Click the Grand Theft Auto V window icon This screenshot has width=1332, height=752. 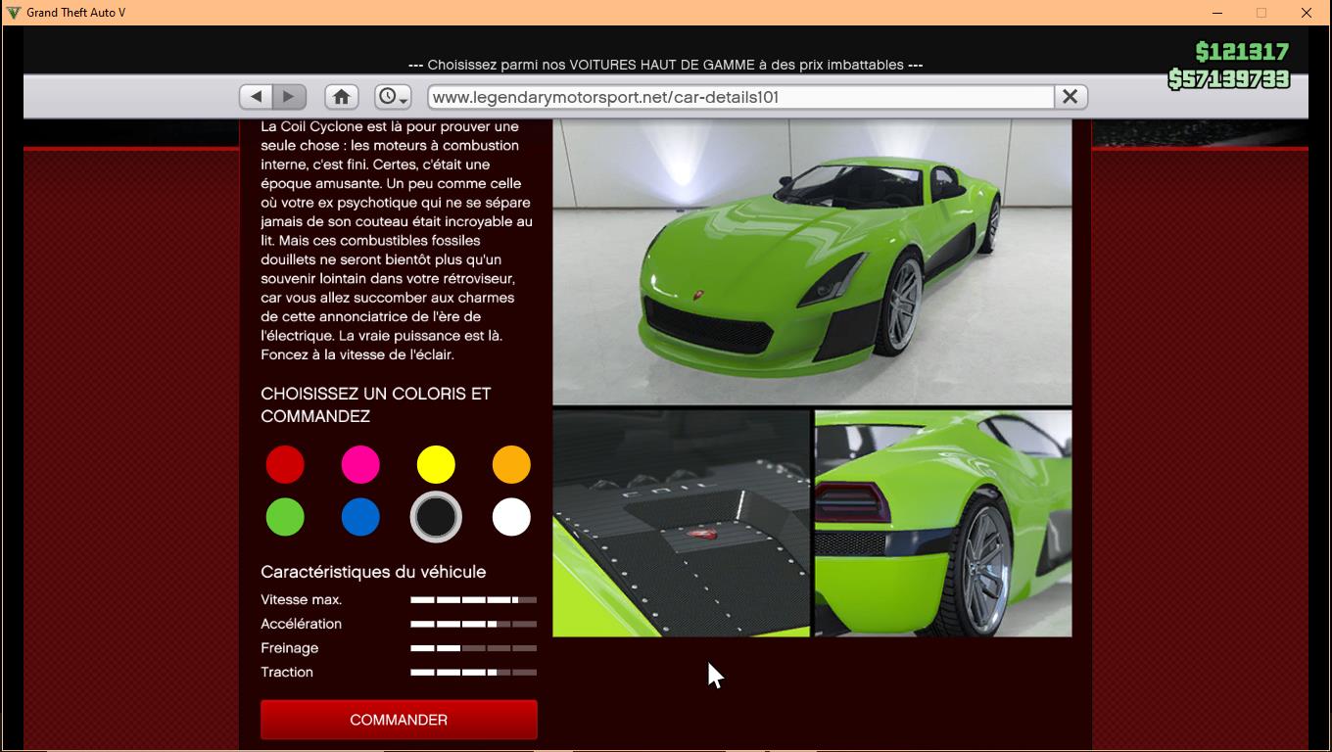13,13
